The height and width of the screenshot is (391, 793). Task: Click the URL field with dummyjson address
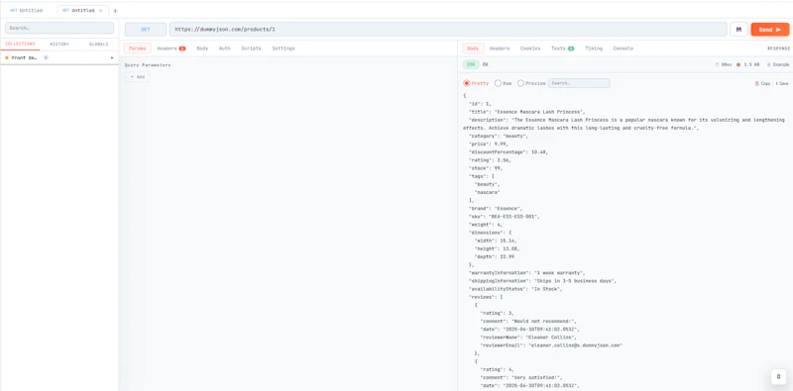click(448, 30)
